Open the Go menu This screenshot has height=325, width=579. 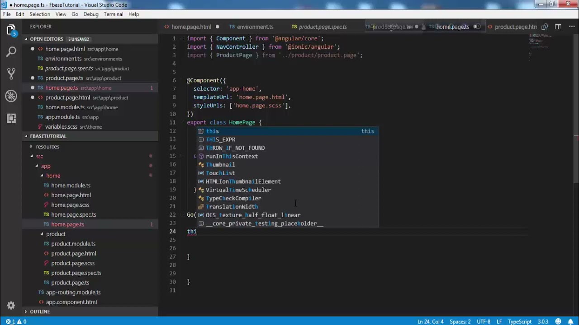tap(75, 14)
